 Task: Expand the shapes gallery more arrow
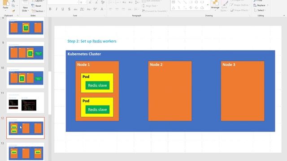tap(208, 5)
